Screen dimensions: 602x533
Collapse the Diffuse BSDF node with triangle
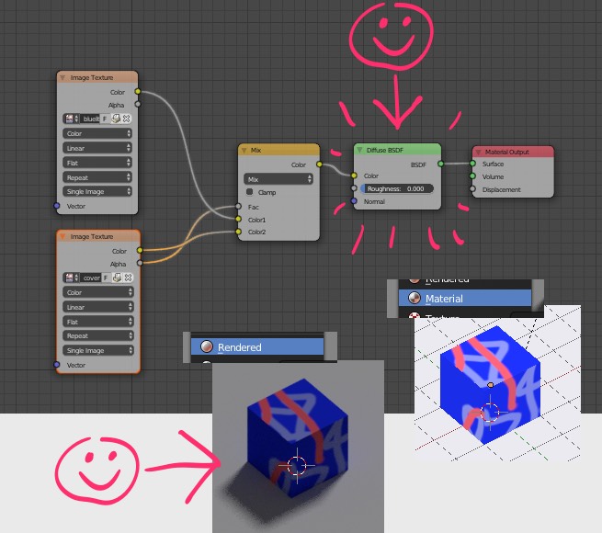coord(359,150)
